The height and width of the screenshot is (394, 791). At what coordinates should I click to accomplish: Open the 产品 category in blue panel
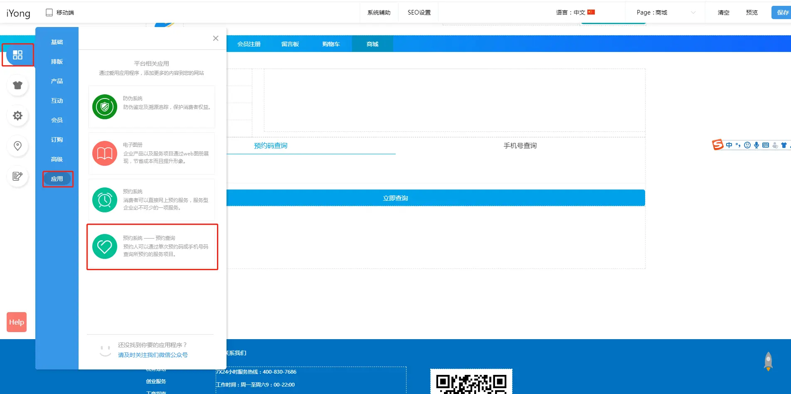[57, 81]
